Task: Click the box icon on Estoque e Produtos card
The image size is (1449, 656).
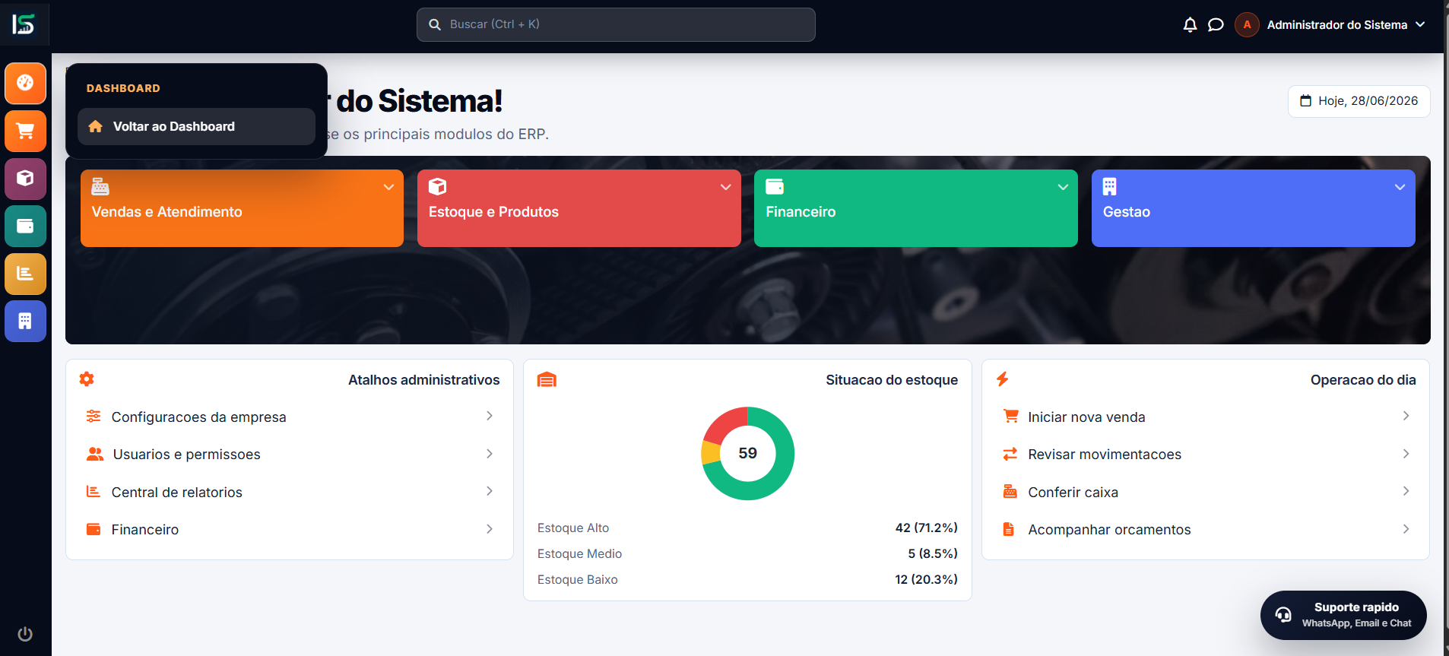Action: pyautogui.click(x=437, y=186)
